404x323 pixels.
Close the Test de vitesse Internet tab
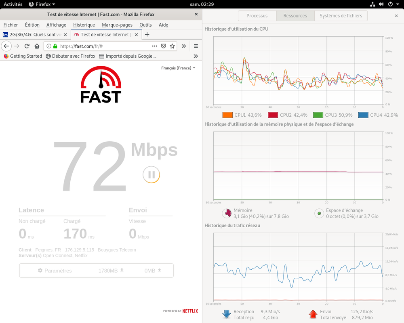(x=136, y=34)
